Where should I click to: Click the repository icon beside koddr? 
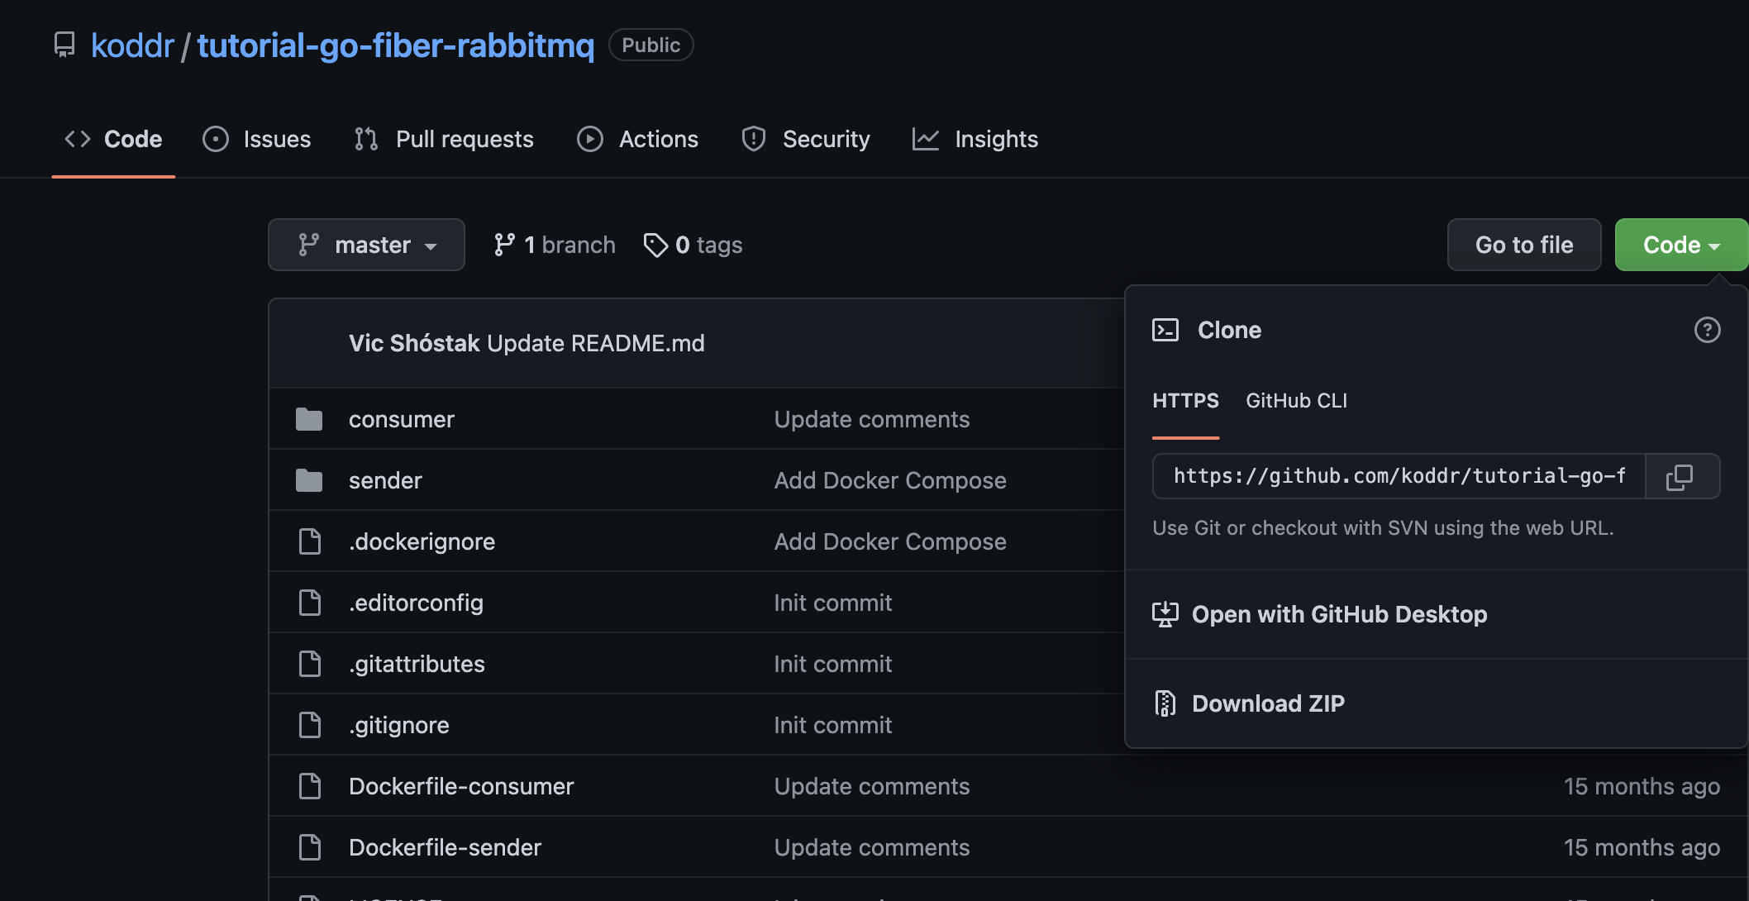pos(64,45)
